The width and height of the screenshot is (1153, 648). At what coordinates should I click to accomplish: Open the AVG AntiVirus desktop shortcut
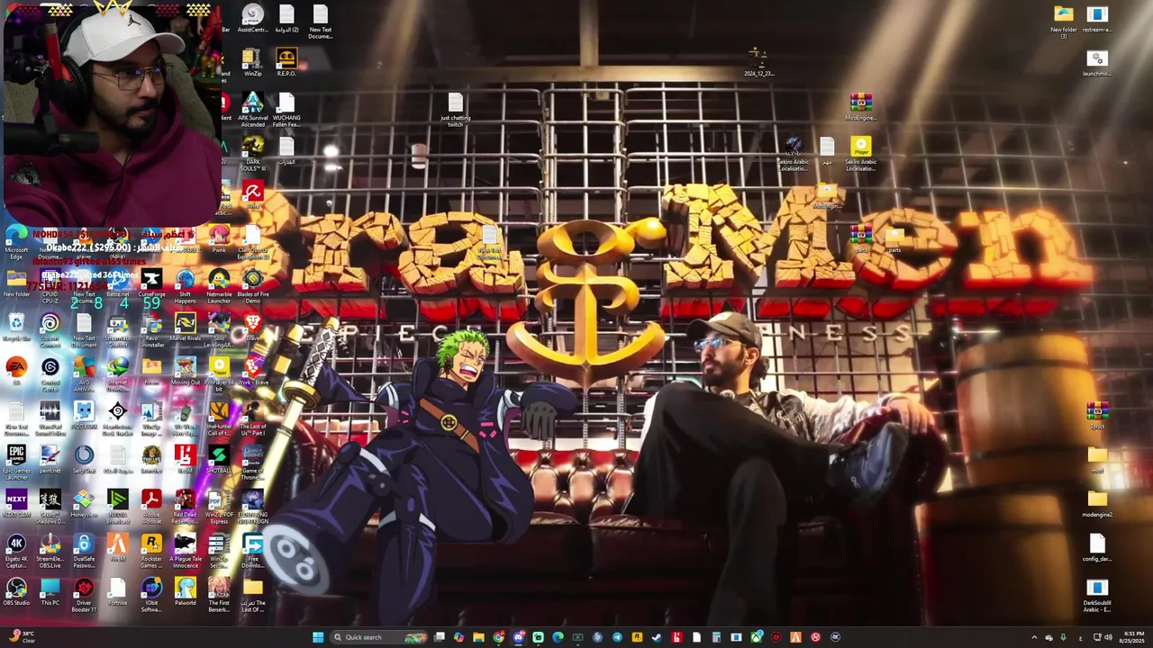point(84,372)
